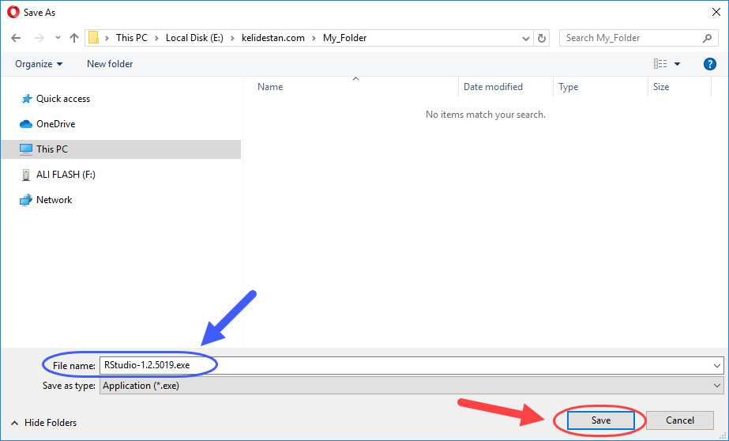The height and width of the screenshot is (441, 729).
Task: Click the search magnifier icon
Action: 707,38
